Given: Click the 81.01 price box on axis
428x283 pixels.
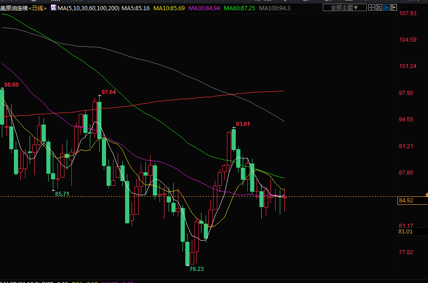Looking at the screenshot, I should [x=405, y=231].
